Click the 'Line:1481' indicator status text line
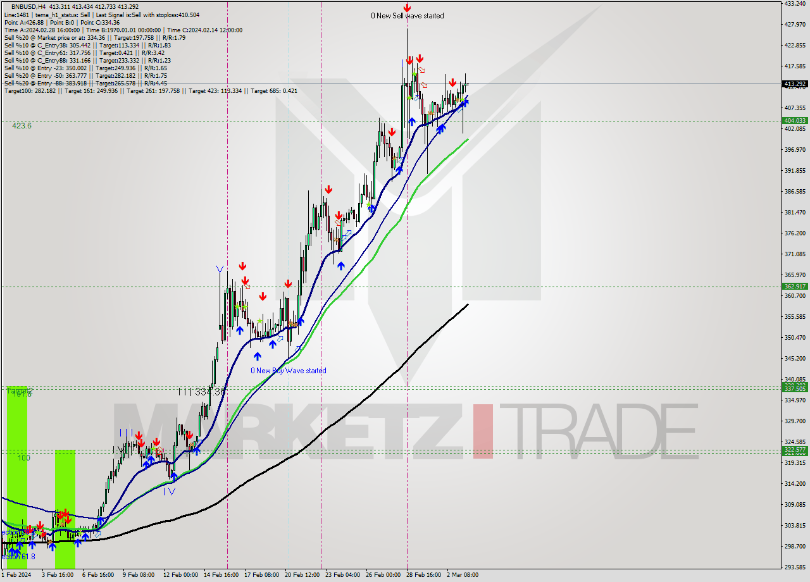This screenshot has height=582, width=810. pyautogui.click(x=101, y=15)
